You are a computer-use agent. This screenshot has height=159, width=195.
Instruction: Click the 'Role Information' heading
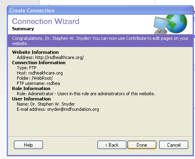31,88
